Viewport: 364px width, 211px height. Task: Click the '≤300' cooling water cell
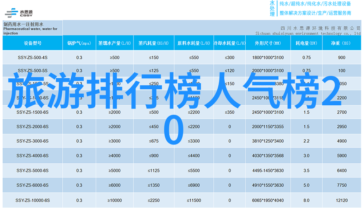(230, 57)
